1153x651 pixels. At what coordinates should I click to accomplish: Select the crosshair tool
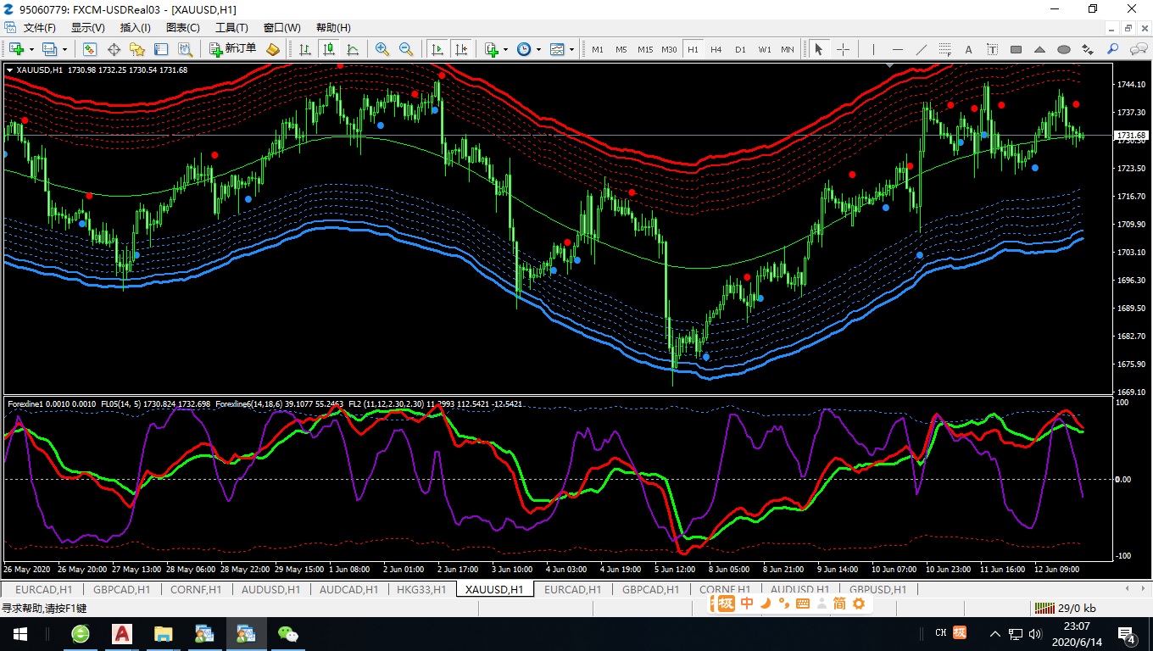point(843,49)
